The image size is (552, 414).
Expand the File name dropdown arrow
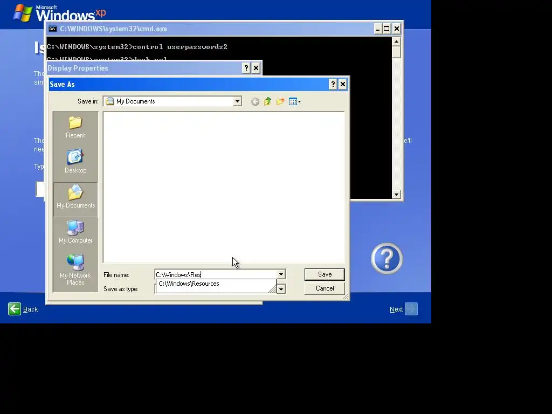pos(281,274)
